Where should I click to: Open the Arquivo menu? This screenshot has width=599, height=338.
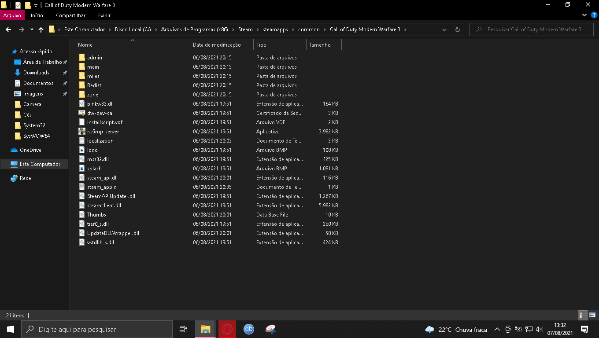point(12,15)
